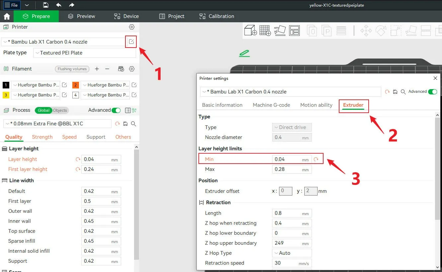Screen dimensions: 442x272
Task: Add a new filament slot
Action: (x=97, y=69)
